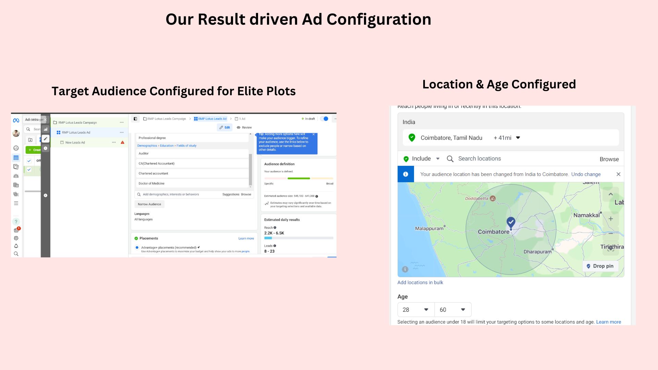Viewport: 658px width, 370px height.
Task: Click Browse in locations search
Action: coord(609,159)
